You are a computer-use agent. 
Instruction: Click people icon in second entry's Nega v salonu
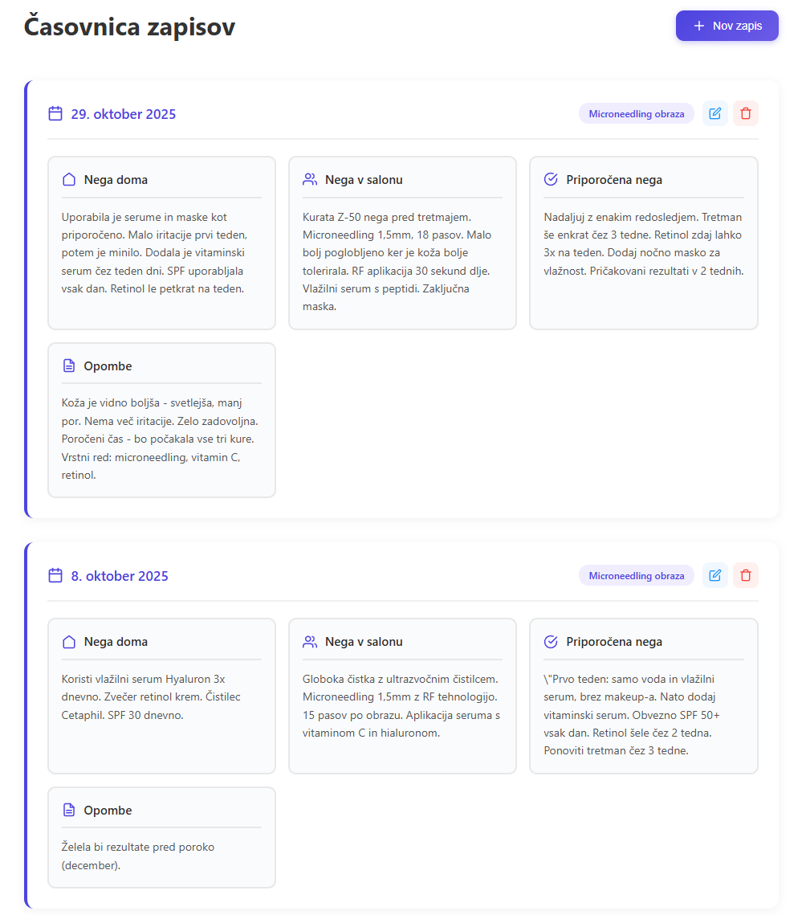(x=310, y=641)
